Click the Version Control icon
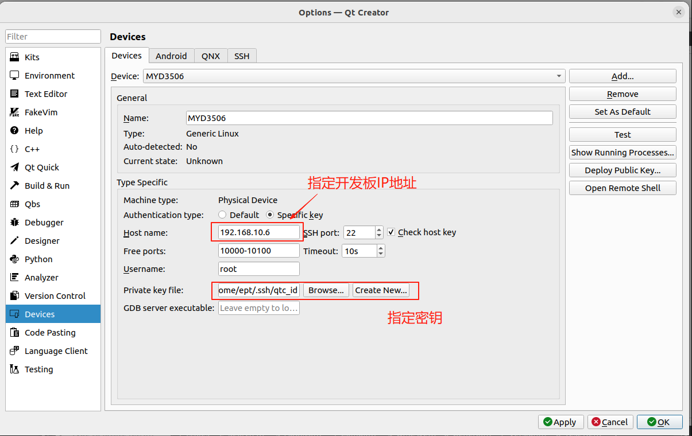Screen dimensions: 692x436 14,296
